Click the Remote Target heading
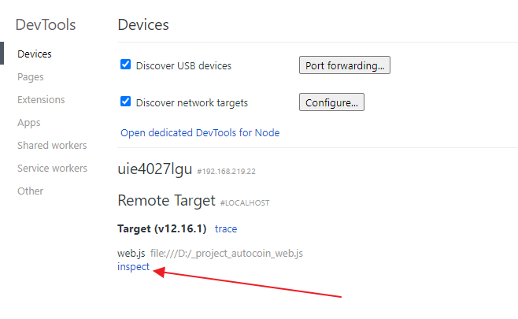Screen dimensions: 518x319 (x=166, y=200)
